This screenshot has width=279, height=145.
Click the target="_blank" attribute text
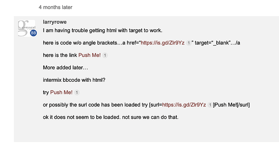click(212, 43)
